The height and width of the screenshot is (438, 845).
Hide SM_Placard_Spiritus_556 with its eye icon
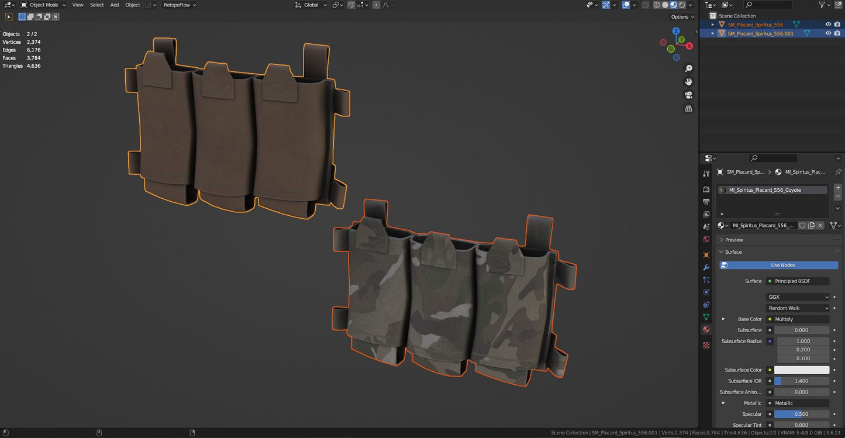[x=828, y=25]
